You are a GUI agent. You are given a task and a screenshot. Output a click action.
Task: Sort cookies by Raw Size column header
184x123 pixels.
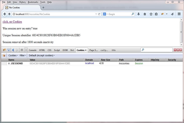pyautogui.click(x=108, y=60)
